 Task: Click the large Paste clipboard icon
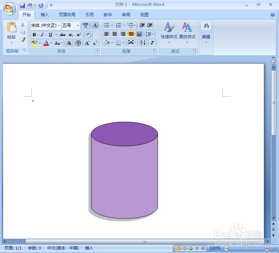(12, 27)
